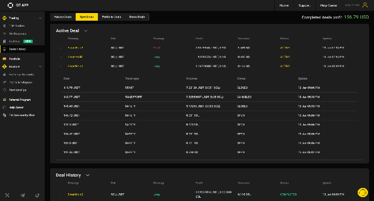Open the strategy link in the Deal History row
The height and width of the screenshot is (201, 374).
coord(75,194)
